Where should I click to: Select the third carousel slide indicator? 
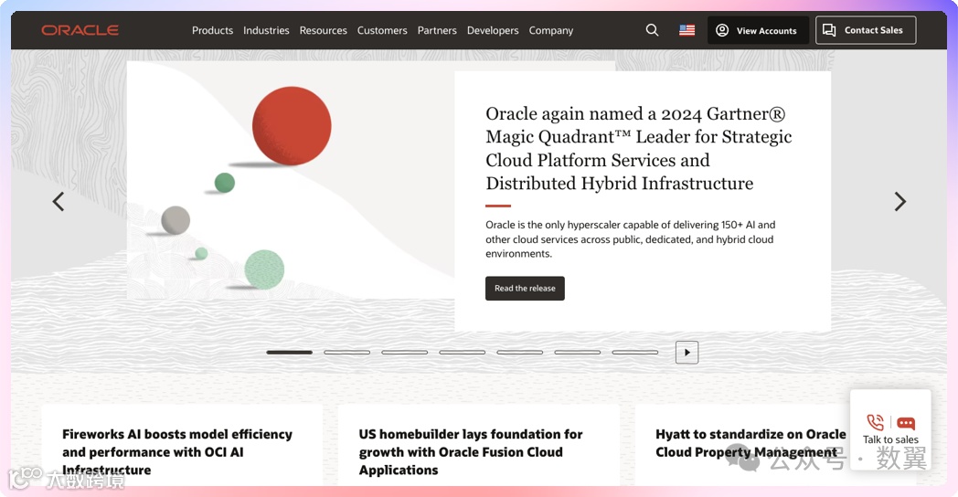point(404,353)
